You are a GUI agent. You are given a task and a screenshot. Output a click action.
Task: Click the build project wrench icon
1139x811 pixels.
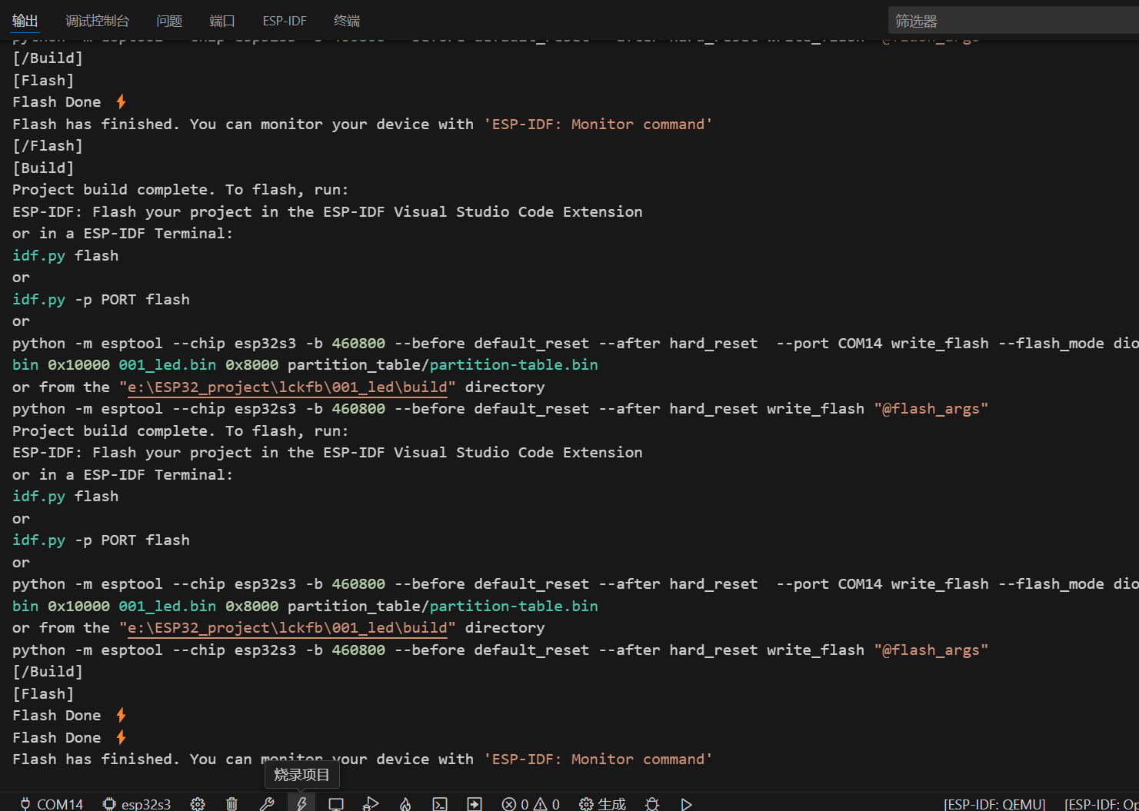click(267, 803)
